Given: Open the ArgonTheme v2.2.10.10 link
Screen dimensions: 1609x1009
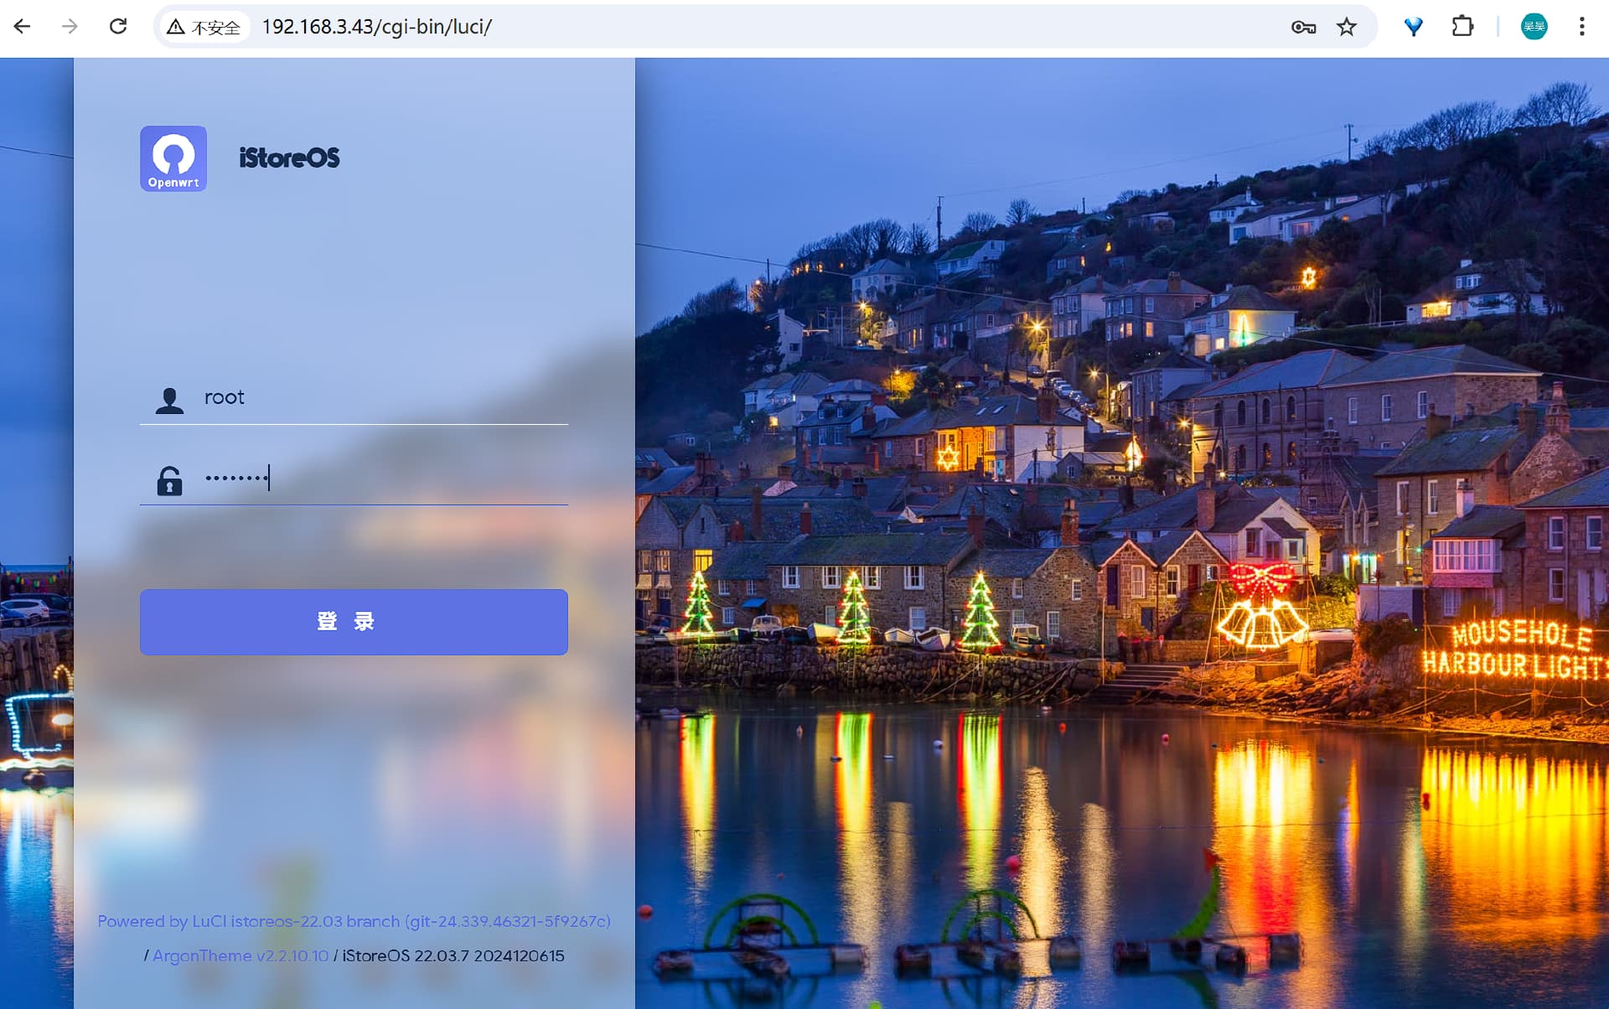Looking at the screenshot, I should [x=241, y=956].
